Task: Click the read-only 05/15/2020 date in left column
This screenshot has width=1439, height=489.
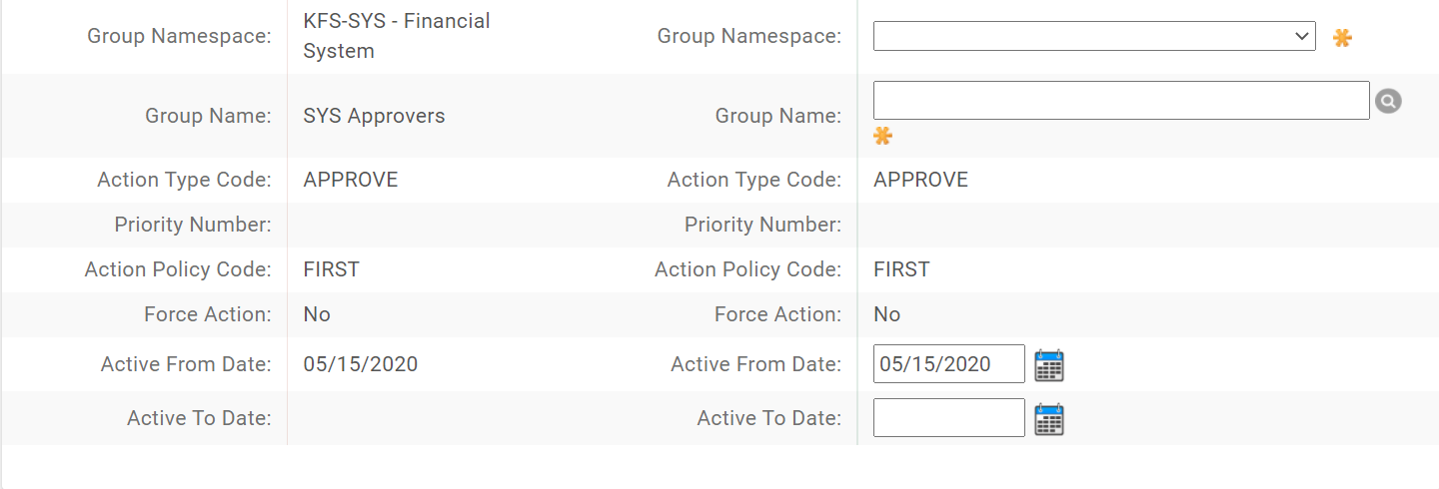Action: pos(360,364)
